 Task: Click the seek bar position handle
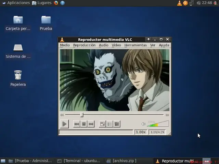point(82,115)
